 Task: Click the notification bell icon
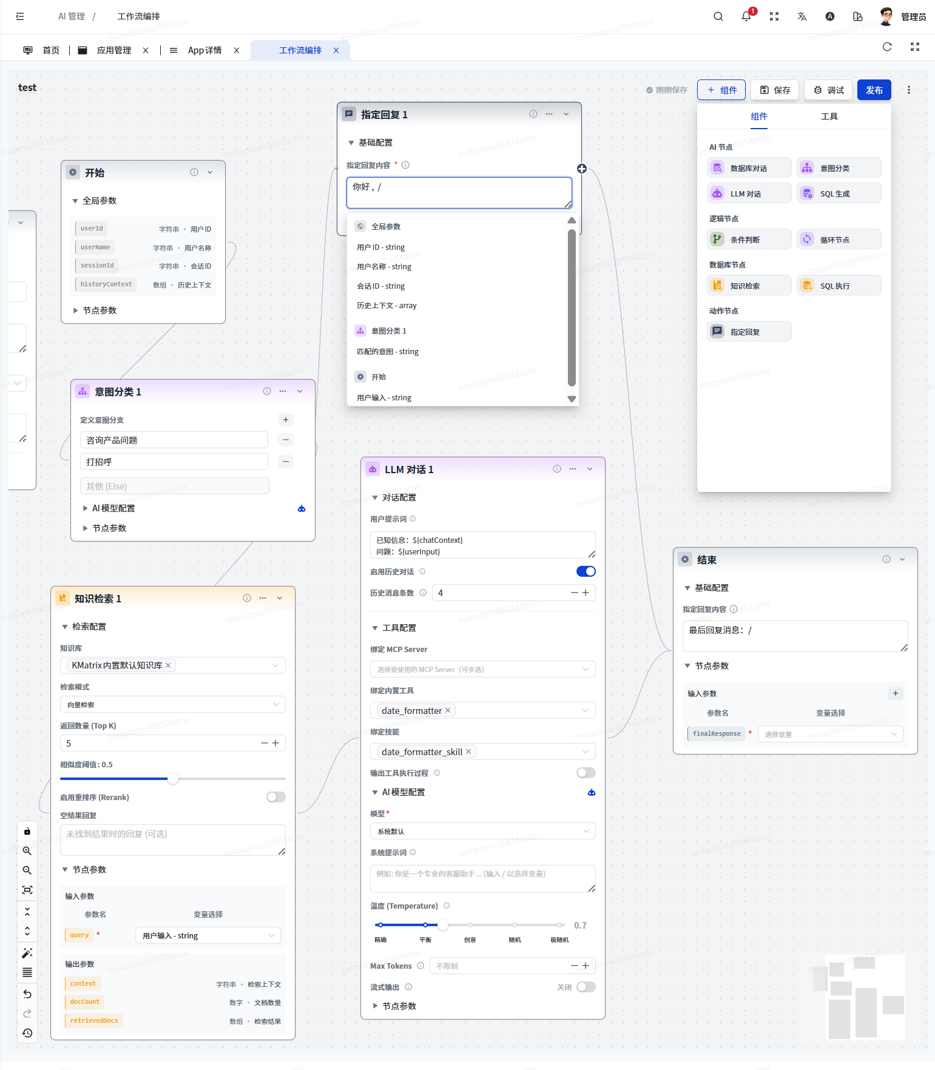[746, 16]
